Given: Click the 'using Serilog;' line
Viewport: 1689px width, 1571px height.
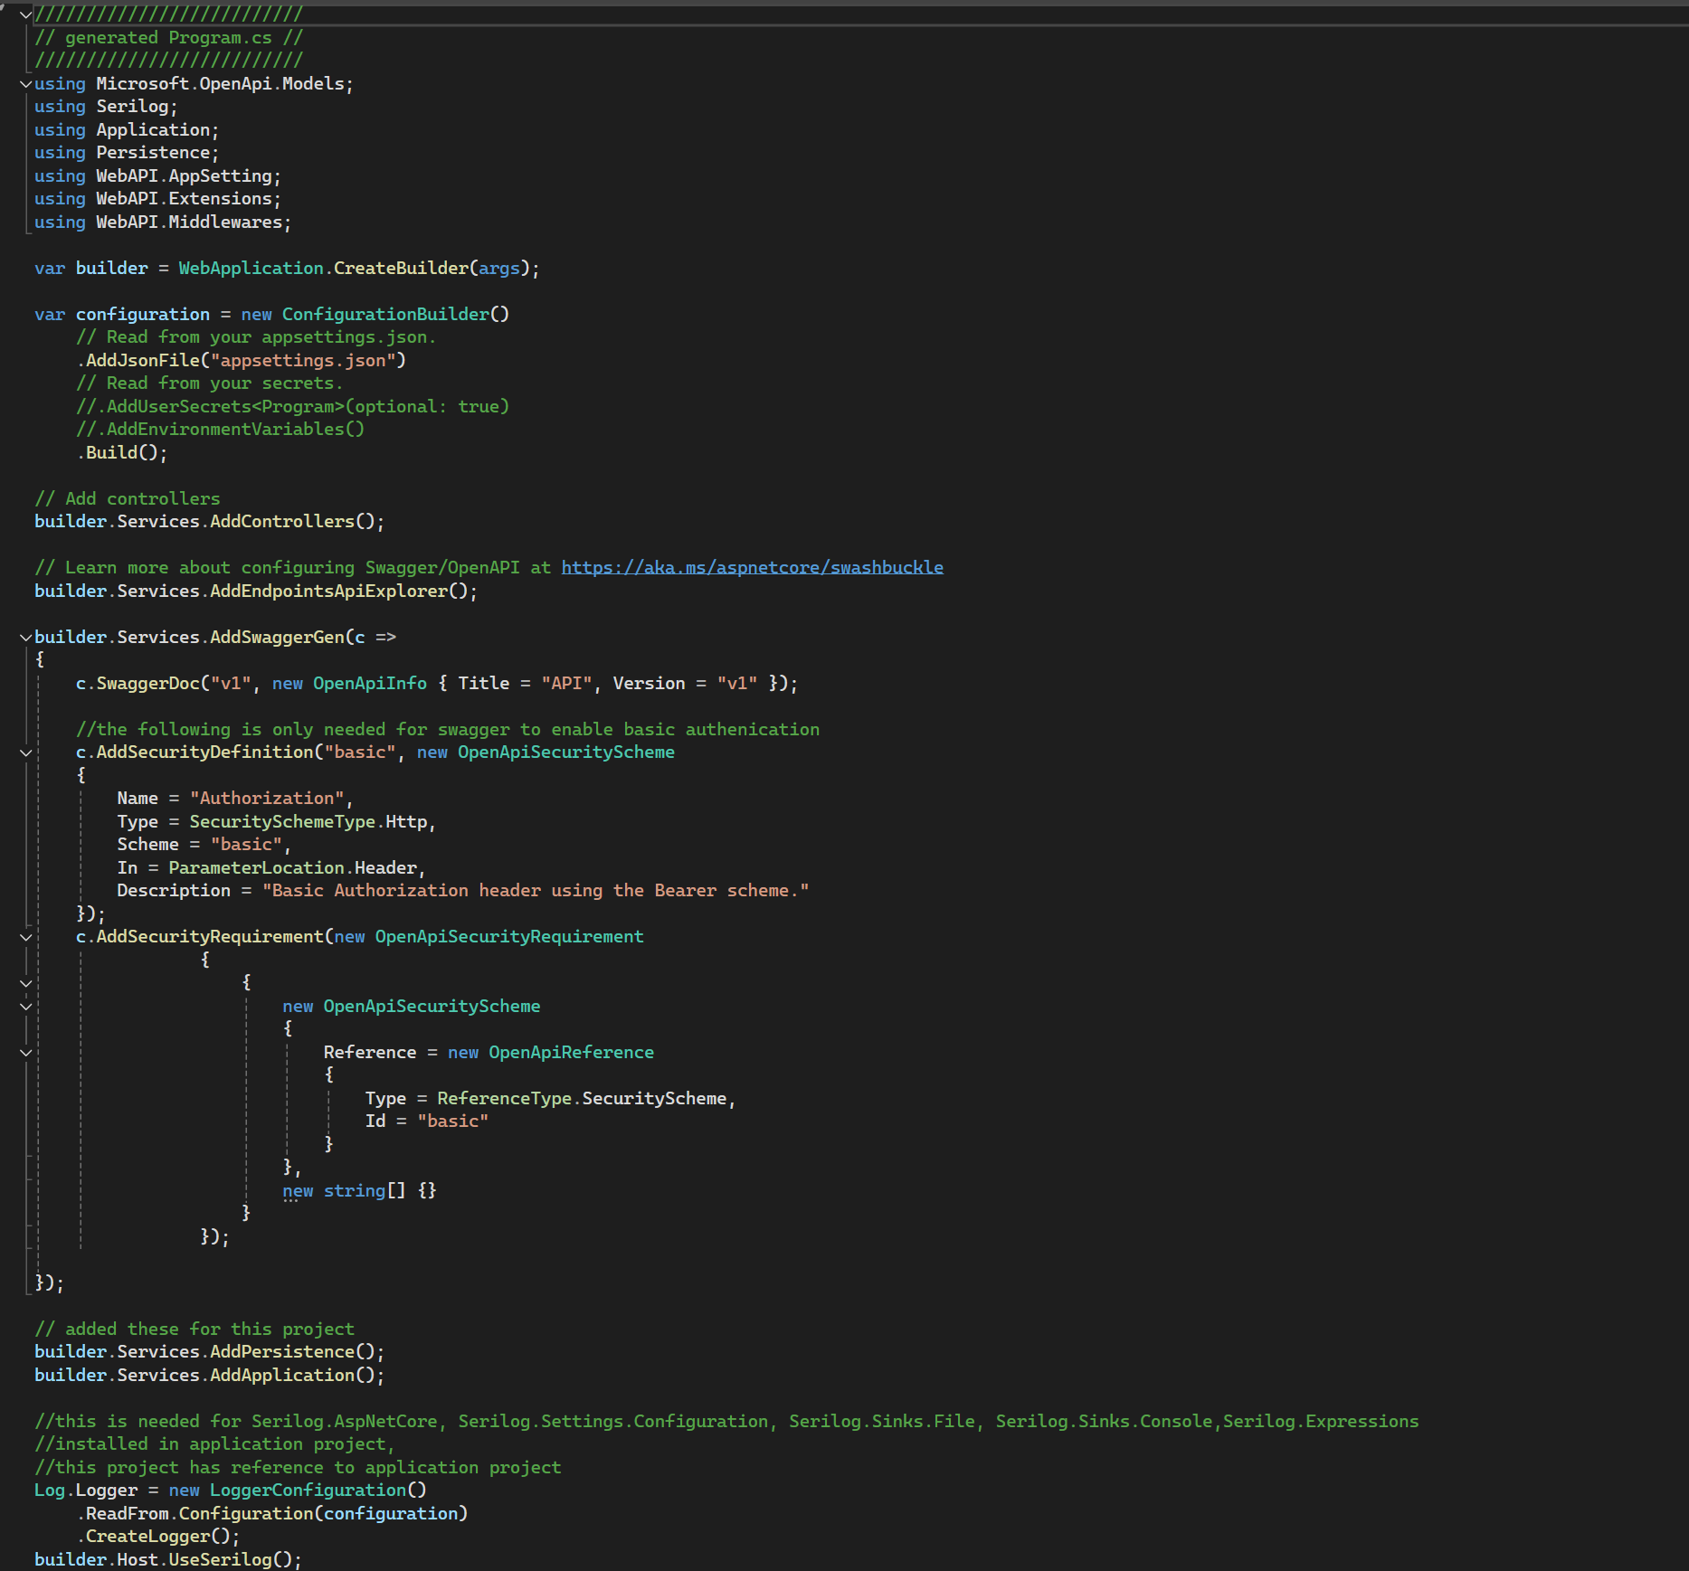Looking at the screenshot, I should pos(106,106).
